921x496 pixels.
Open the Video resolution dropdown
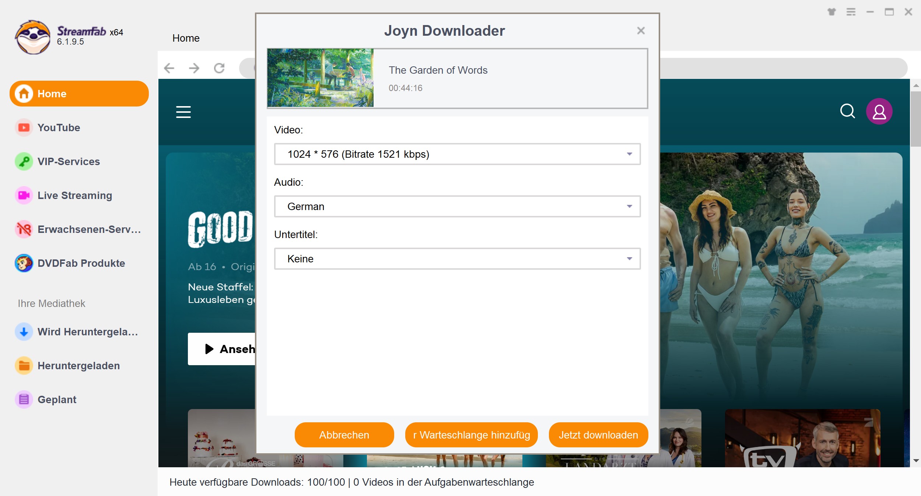(x=457, y=154)
